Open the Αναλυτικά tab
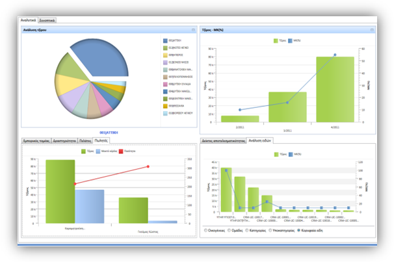Screen dimensions: 394x262 (x=28, y=20)
